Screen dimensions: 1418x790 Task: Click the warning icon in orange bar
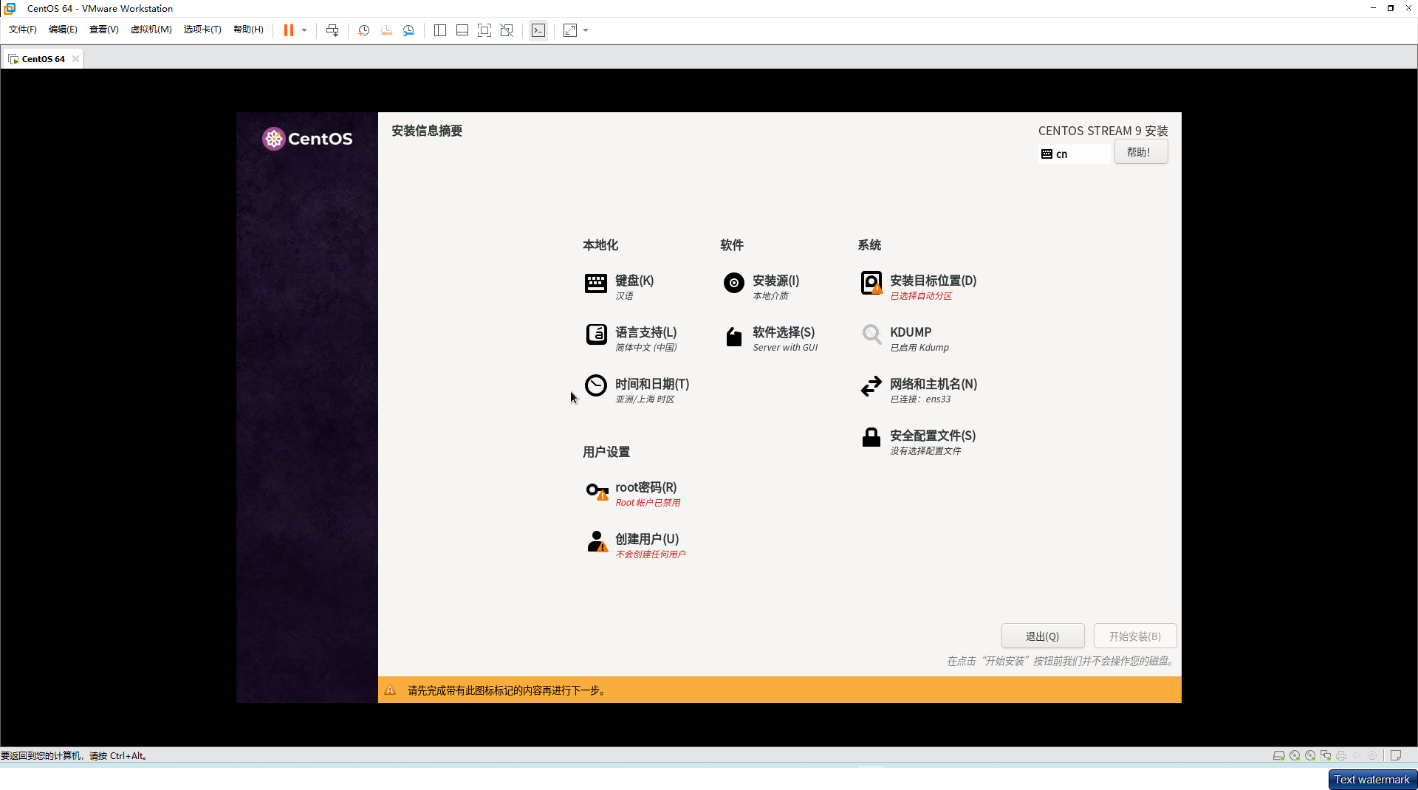pyautogui.click(x=390, y=690)
